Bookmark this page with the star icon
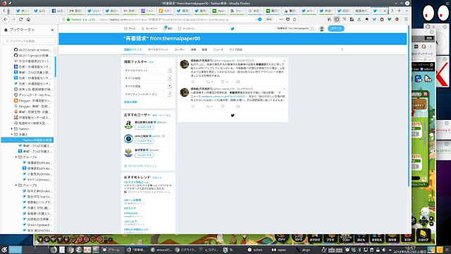Viewport: 451px width, 254px height. coord(295,19)
